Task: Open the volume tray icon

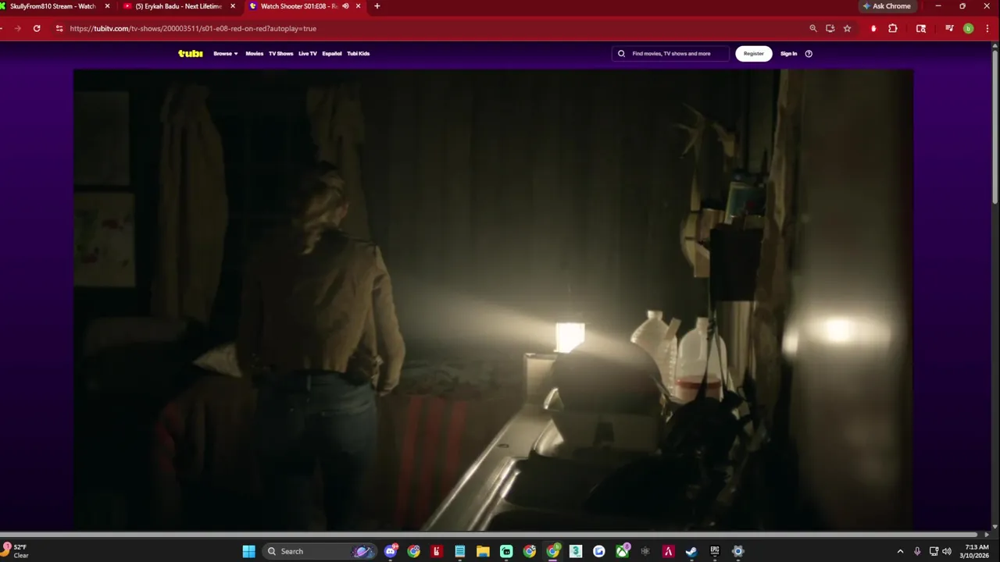Action: click(947, 551)
